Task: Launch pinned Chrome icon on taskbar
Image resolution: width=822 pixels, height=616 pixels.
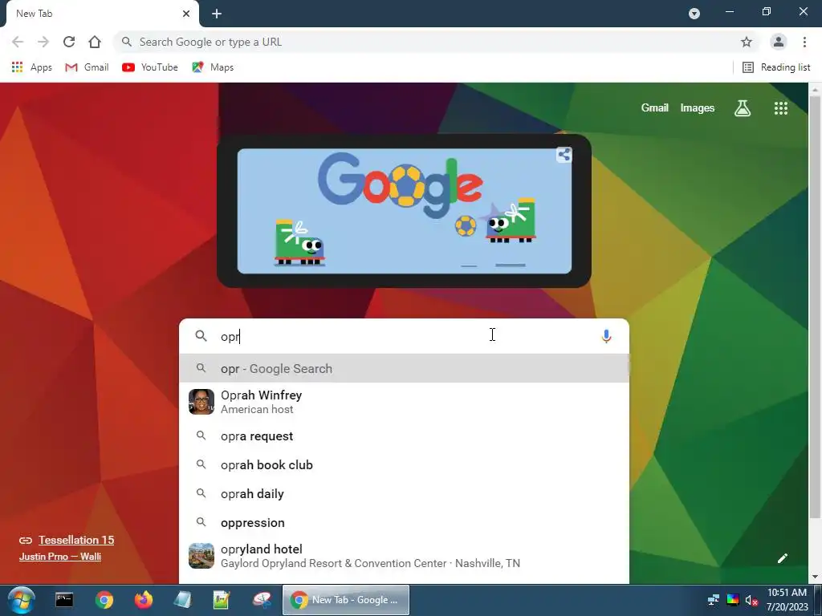Action: (104, 600)
